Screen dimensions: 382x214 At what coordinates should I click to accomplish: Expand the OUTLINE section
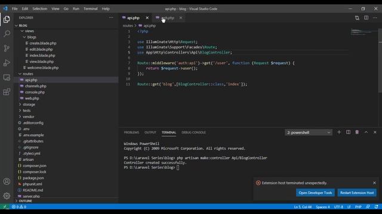point(25,201)
